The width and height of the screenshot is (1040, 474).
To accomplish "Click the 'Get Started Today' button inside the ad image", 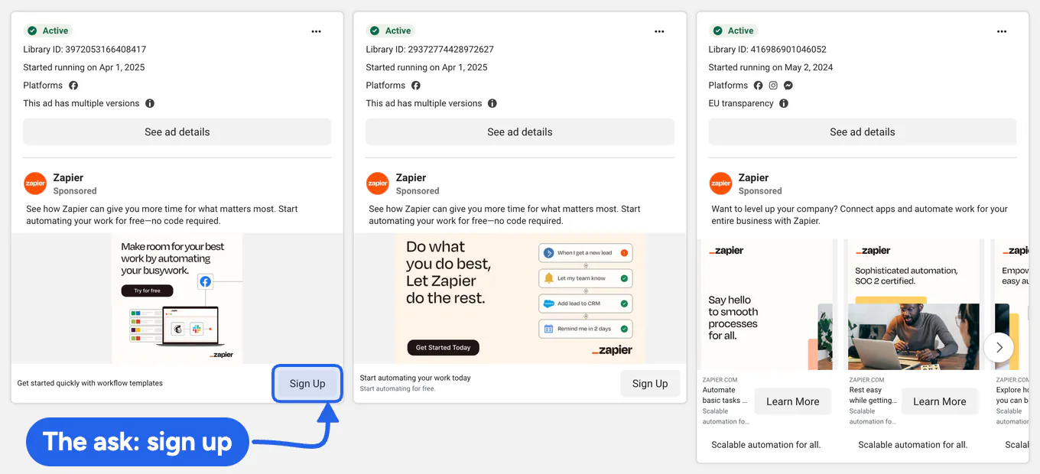I will pos(444,347).
